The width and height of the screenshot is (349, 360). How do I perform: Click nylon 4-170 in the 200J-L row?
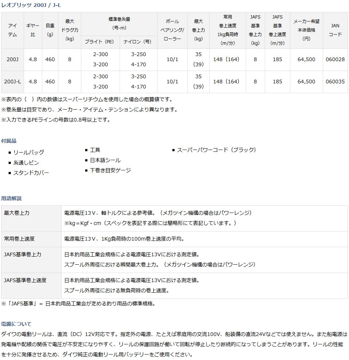click(139, 87)
